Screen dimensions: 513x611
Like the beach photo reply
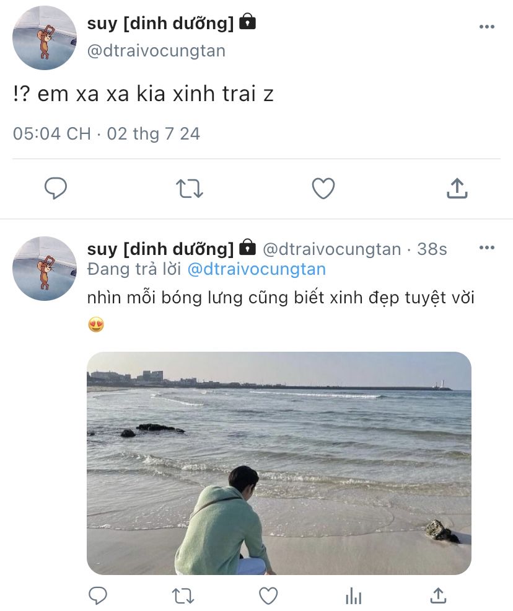(268, 596)
